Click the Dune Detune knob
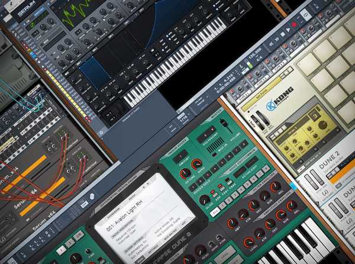 click(x=185, y=173)
